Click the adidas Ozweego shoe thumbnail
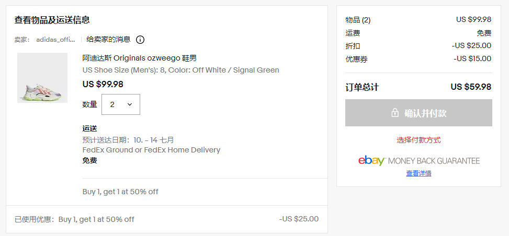This screenshot has width=509, height=236. pyautogui.click(x=42, y=78)
